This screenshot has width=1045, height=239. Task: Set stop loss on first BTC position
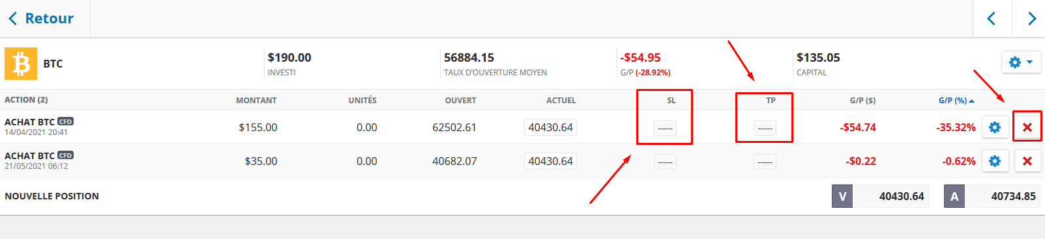tap(665, 128)
